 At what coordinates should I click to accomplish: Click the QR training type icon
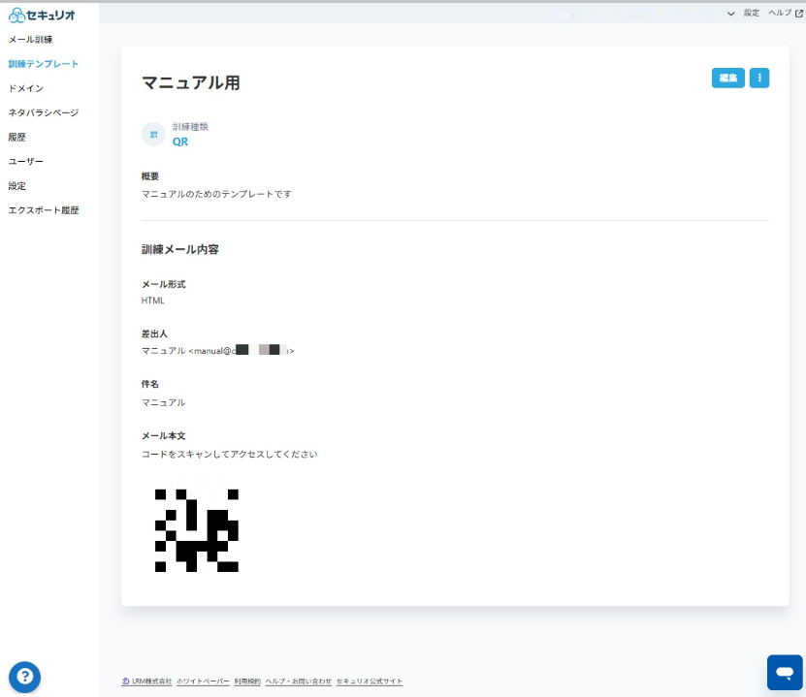point(153,134)
